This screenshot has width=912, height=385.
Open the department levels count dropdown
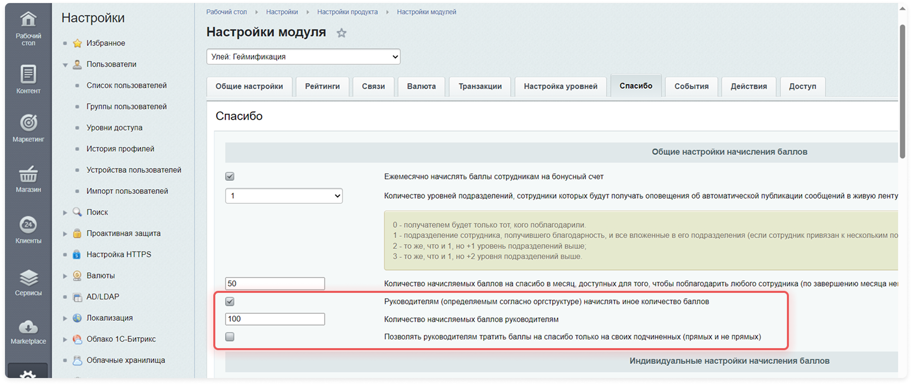pyautogui.click(x=284, y=196)
